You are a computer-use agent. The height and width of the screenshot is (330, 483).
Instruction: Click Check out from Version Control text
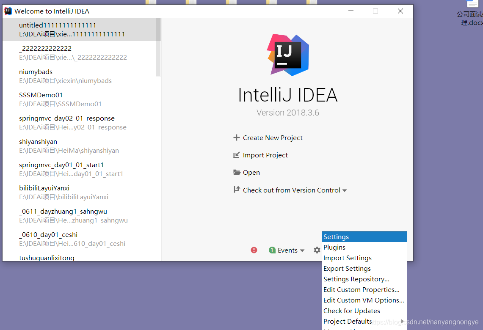[x=291, y=190]
